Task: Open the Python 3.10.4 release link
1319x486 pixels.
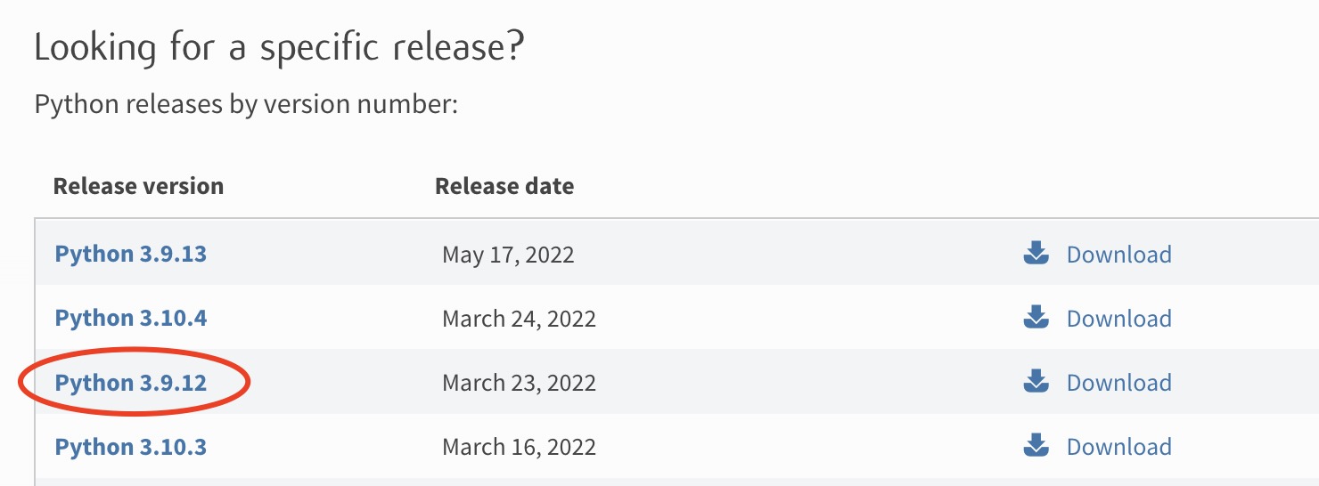Action: [x=131, y=318]
